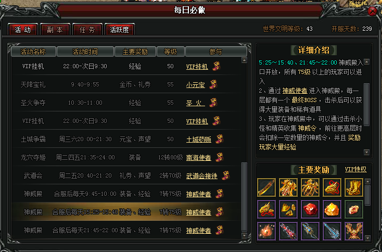Click the teleport boot icon beside 圣火
Image resolution: width=382 pixels, height=252 pixels.
pyautogui.click(x=213, y=103)
